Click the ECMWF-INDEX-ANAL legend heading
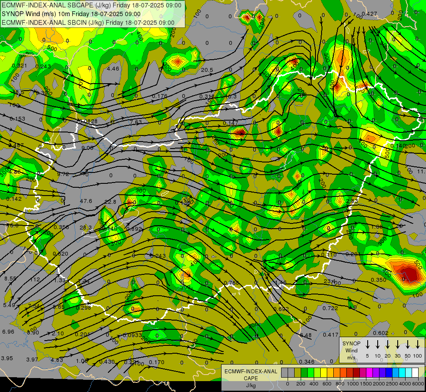This screenshot has width=426, height=392. tap(251, 372)
